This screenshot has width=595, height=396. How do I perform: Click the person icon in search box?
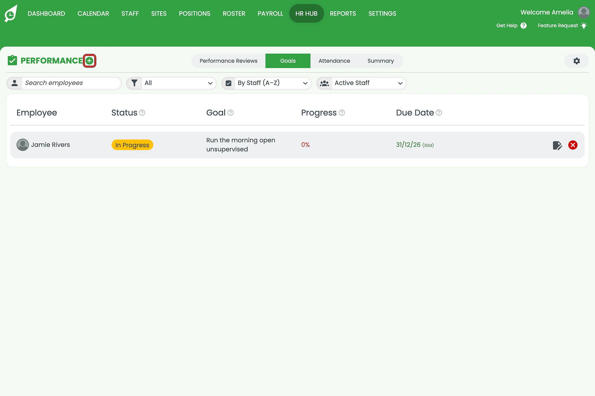15,83
